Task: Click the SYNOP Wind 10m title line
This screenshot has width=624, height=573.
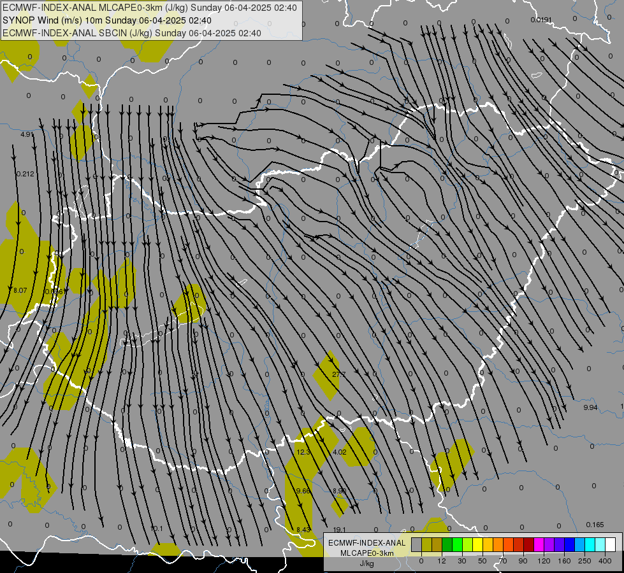Action: (x=107, y=20)
